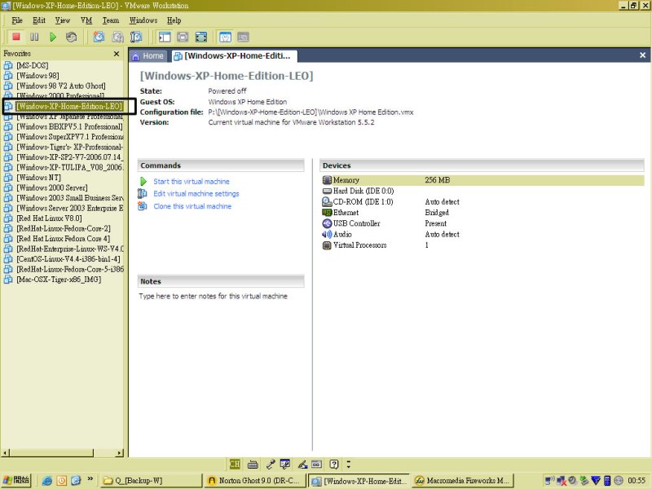Click the Take Snapshot toolbar icon
652x489 pixels.
tap(99, 37)
